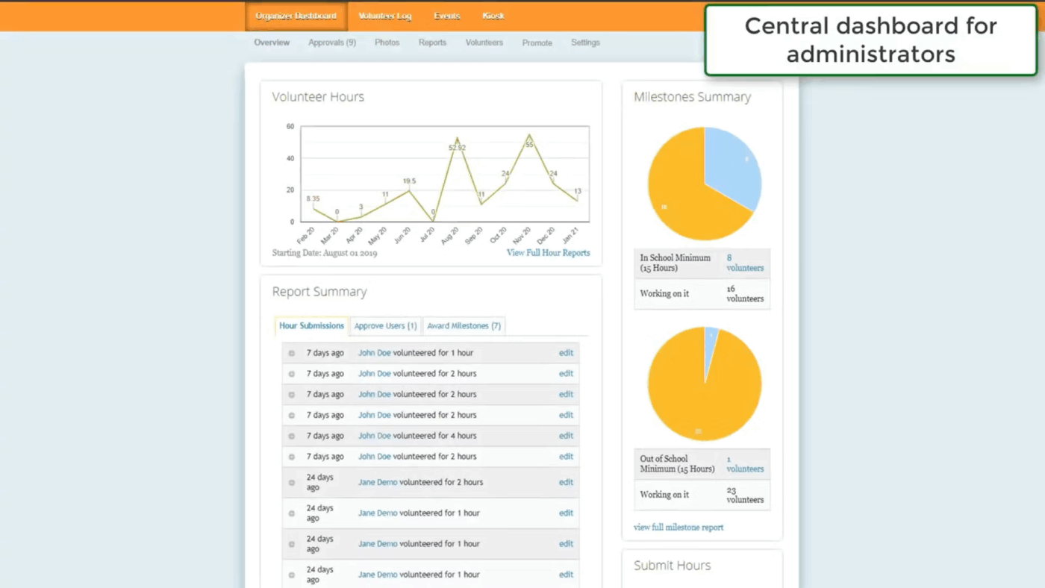Click the status icon beside the 4-hour John Doe entry
This screenshot has width=1045, height=588.
click(291, 435)
